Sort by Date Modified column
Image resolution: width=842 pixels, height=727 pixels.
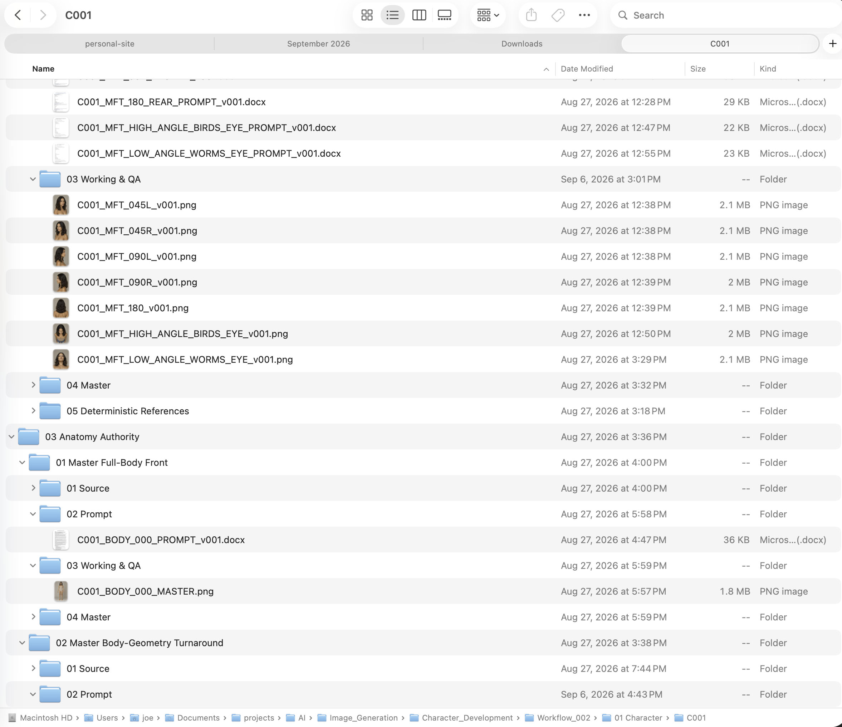(x=587, y=69)
